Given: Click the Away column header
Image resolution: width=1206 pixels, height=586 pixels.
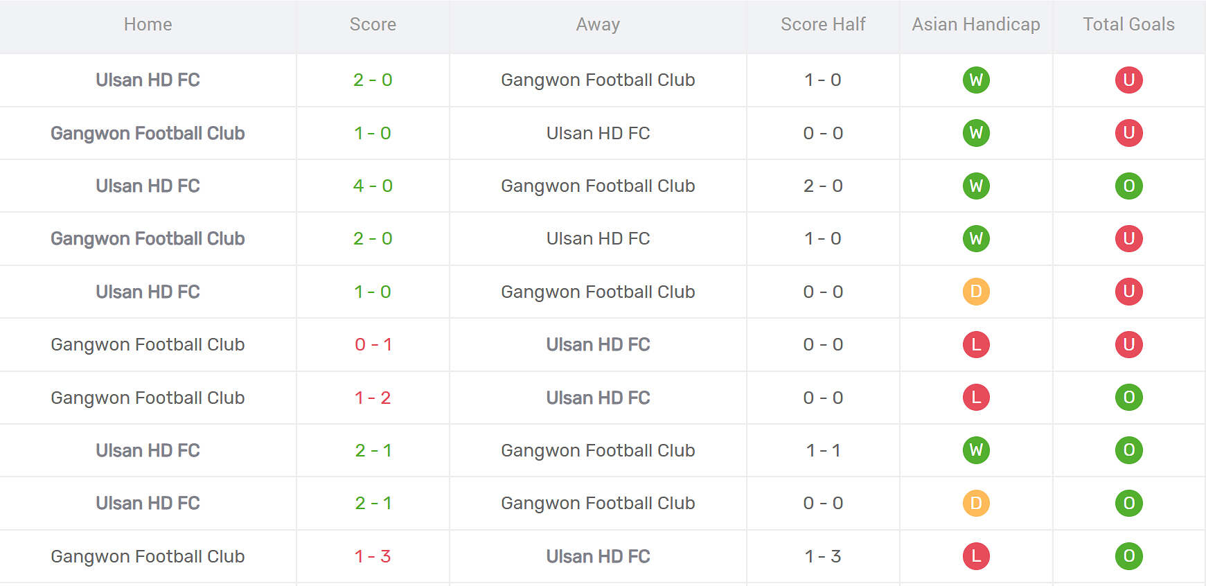Looking at the screenshot, I should click(598, 25).
